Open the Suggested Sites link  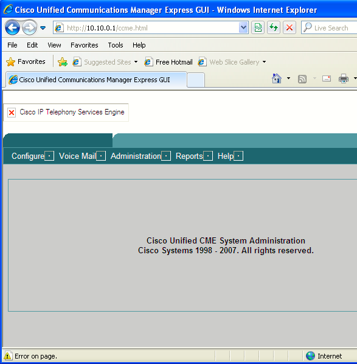click(102, 62)
